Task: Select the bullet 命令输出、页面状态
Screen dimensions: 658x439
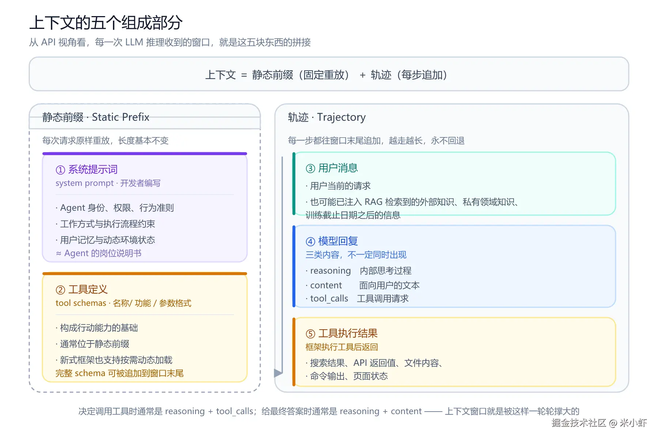Action: (347, 376)
